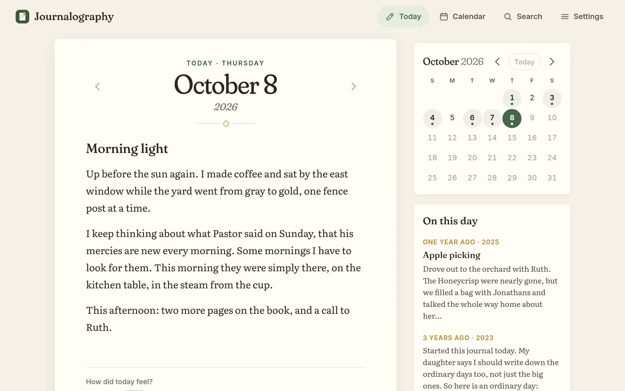Go to previous day entry arrow
The width and height of the screenshot is (625, 391).
97,87
